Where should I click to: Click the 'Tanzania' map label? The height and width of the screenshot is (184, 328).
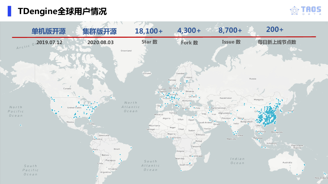(x=196, y=146)
